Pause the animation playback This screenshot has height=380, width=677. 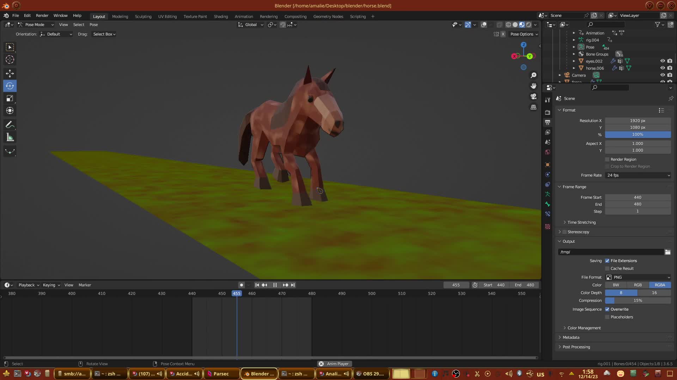point(275,285)
